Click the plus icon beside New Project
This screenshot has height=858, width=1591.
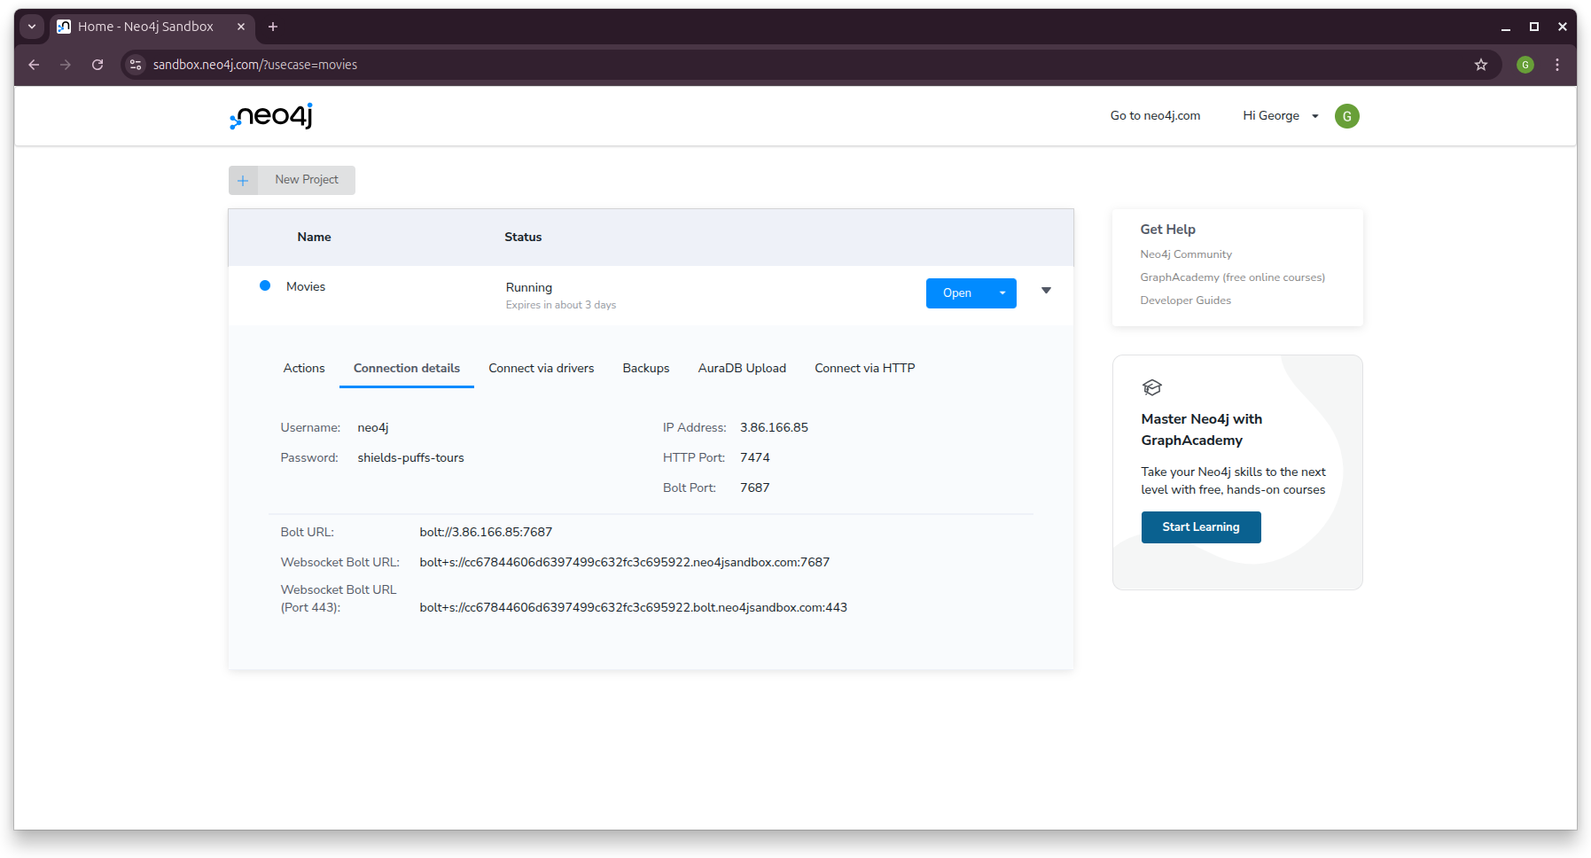point(243,180)
